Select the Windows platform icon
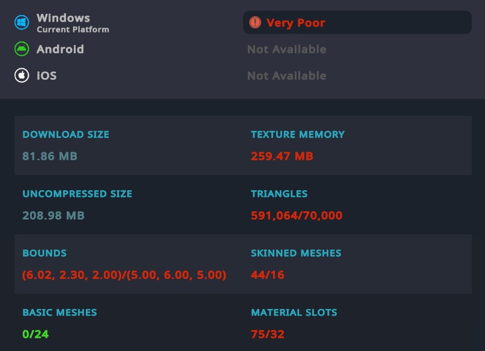 pyautogui.click(x=22, y=22)
